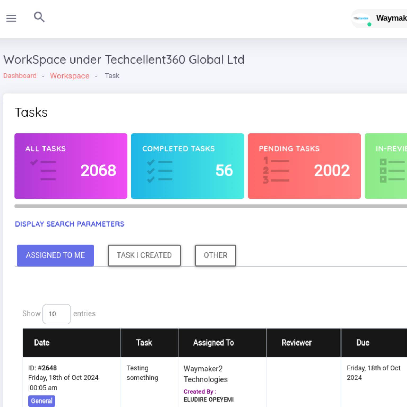Go to Dashboard breadcrumb link
Viewport: 407px width, 407px height.
tap(20, 76)
